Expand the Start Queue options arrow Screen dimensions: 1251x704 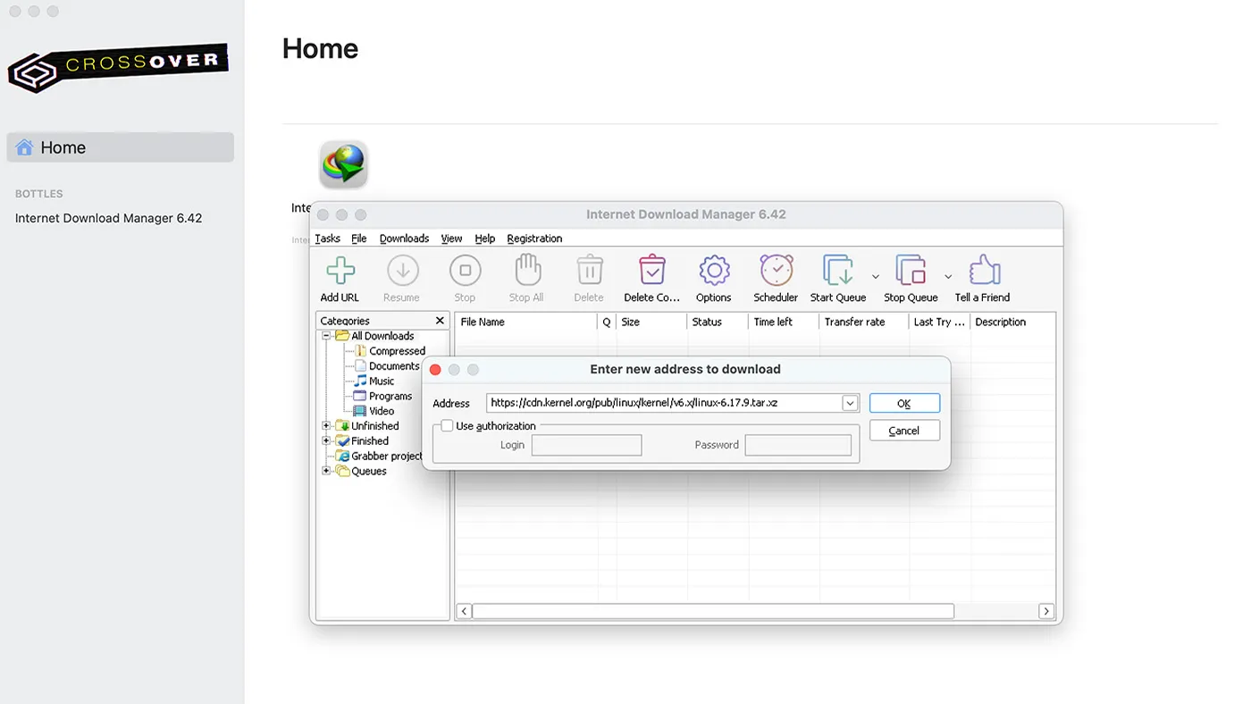[876, 277]
